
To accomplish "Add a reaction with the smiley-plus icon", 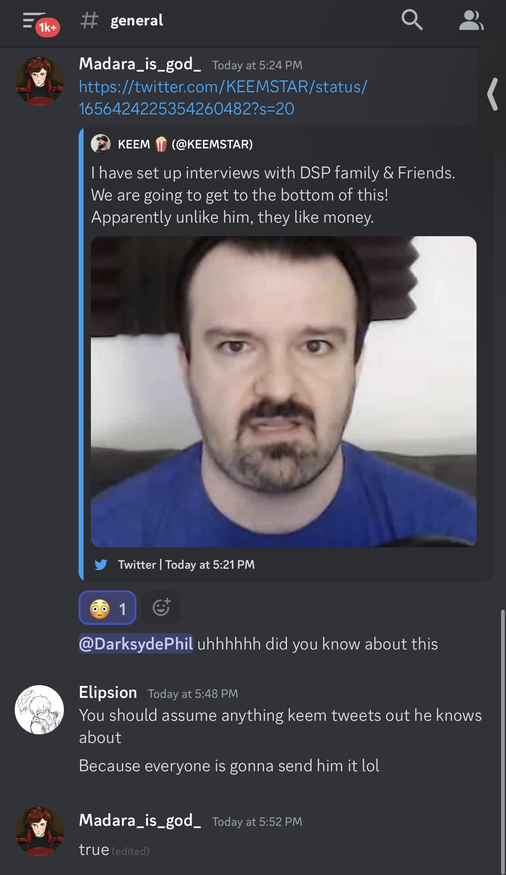I will pos(161,608).
